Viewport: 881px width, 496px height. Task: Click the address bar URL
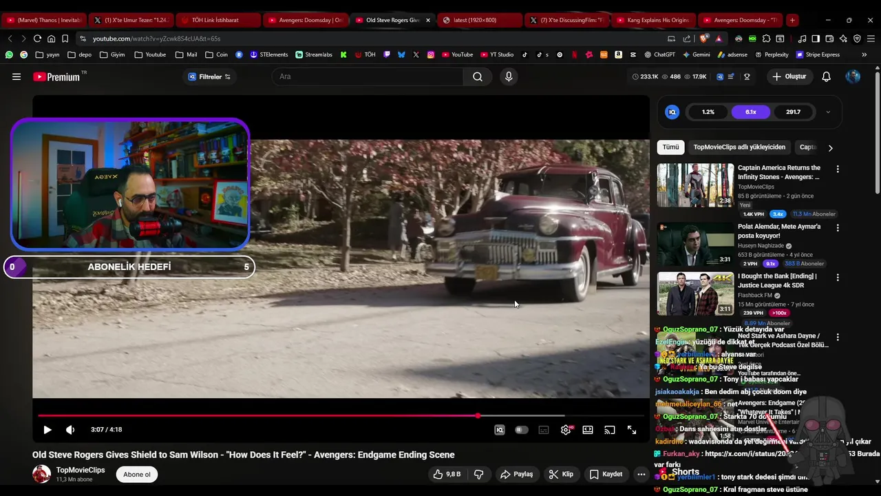157,39
